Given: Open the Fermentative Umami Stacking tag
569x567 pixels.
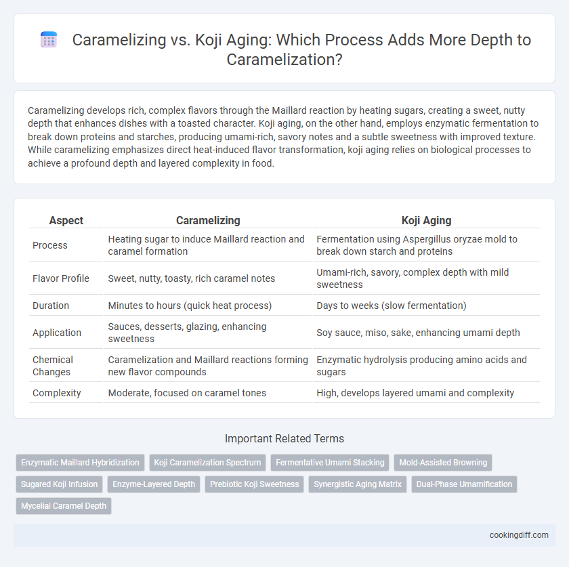Looking at the screenshot, I should (x=330, y=463).
